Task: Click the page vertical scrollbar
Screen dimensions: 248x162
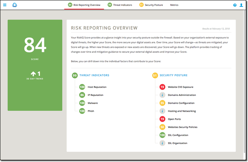Action: pos(245,82)
